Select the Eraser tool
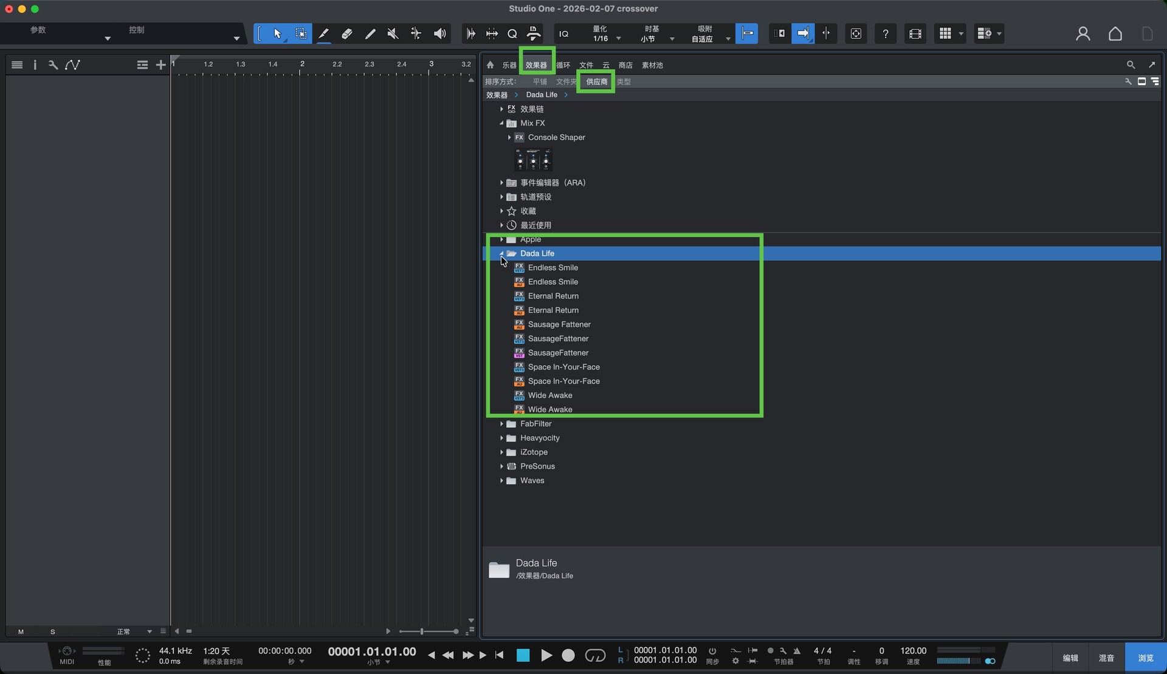This screenshot has height=674, width=1167. [347, 34]
